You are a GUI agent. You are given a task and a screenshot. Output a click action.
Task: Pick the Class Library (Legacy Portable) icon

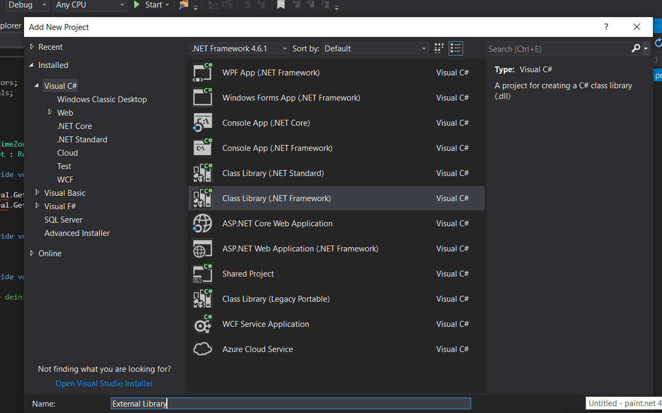(x=203, y=299)
